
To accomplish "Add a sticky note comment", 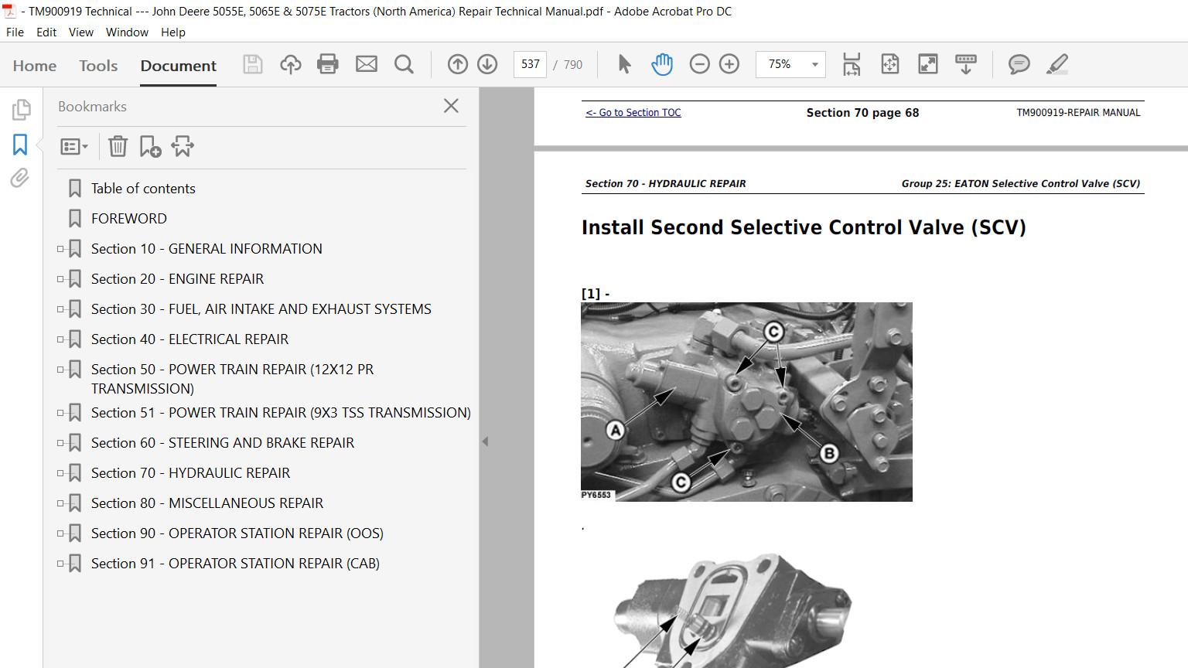I will point(1019,64).
